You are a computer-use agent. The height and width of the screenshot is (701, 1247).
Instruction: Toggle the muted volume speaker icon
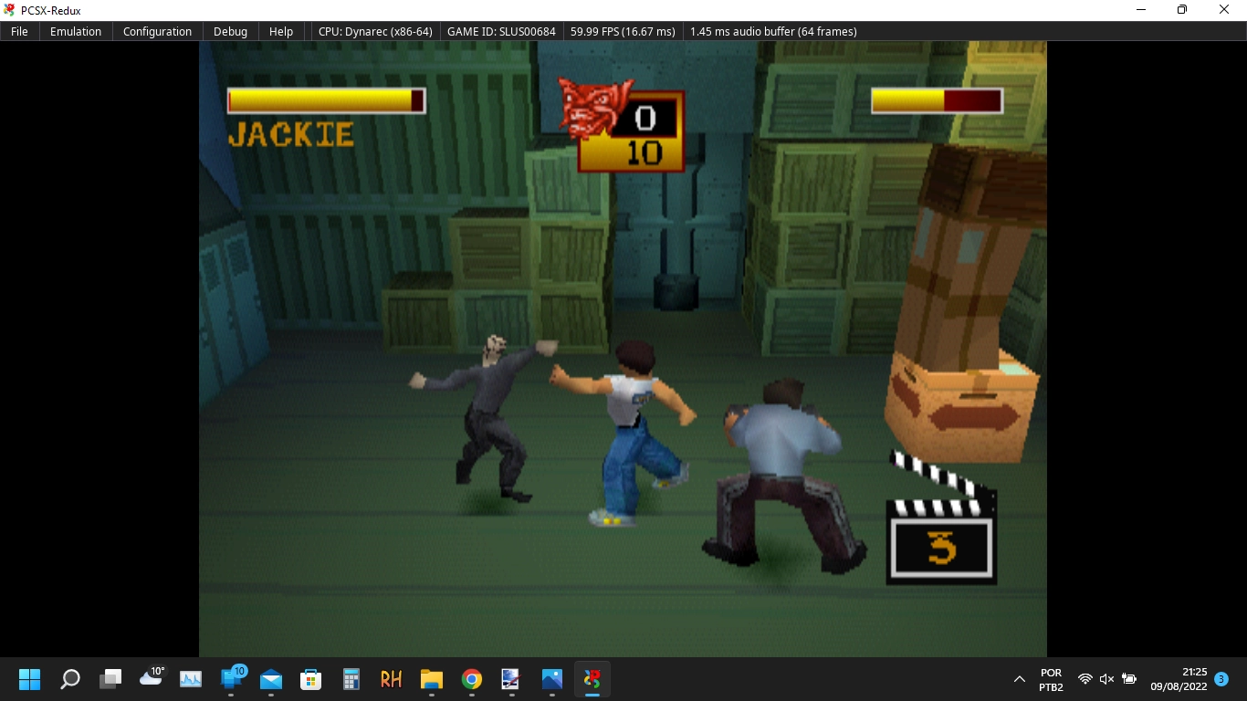pyautogui.click(x=1106, y=679)
